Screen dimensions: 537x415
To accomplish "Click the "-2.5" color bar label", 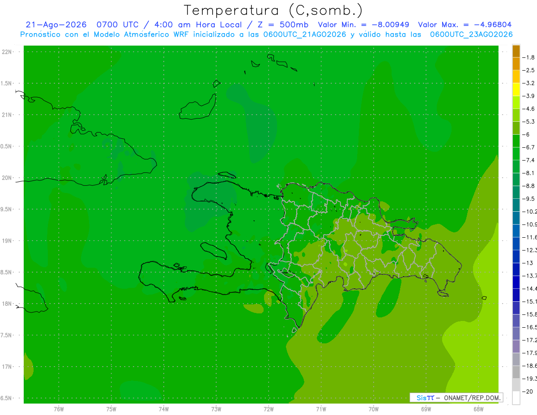I will click(528, 70).
